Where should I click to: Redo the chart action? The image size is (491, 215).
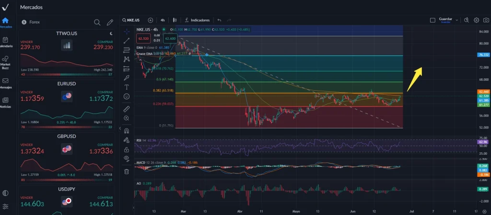tap(229, 20)
